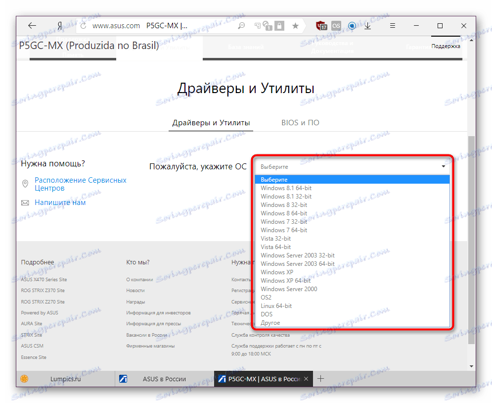This screenshot has width=492, height=403.
Task: Open a new tab with the plus button
Action: click(320, 379)
